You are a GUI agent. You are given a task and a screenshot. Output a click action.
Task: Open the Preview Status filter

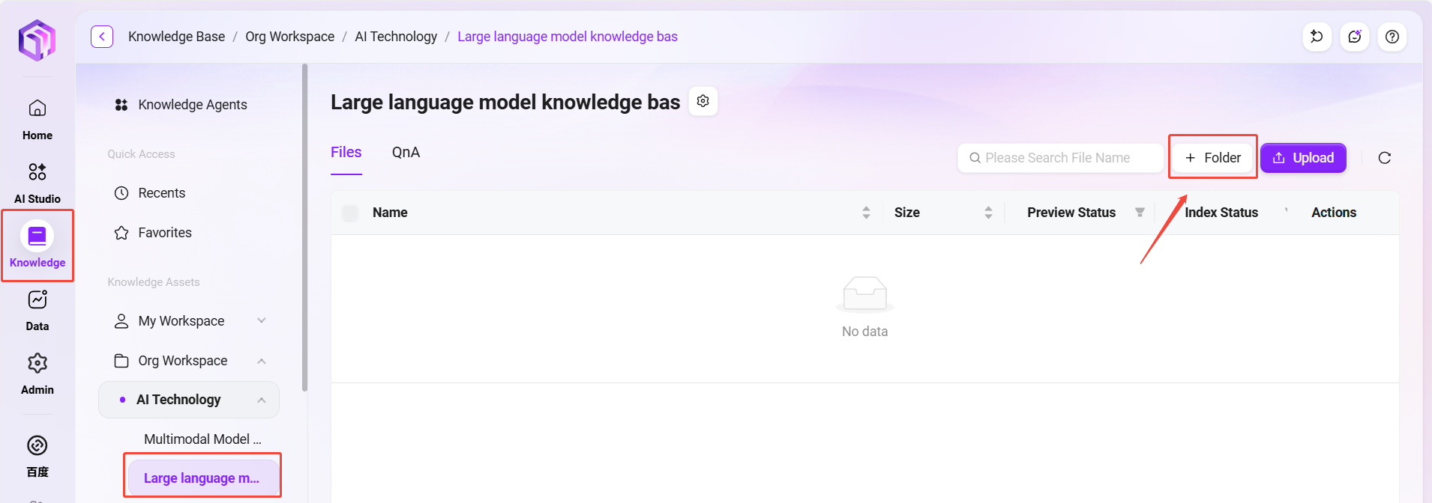tap(1140, 213)
